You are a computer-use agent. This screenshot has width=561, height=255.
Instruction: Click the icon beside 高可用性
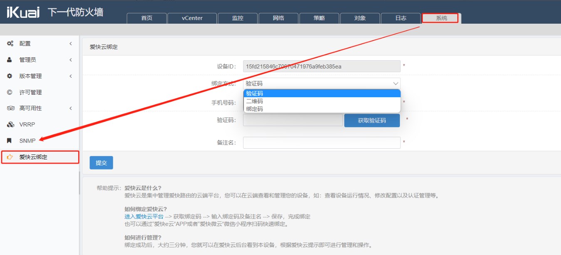pyautogui.click(x=11, y=108)
